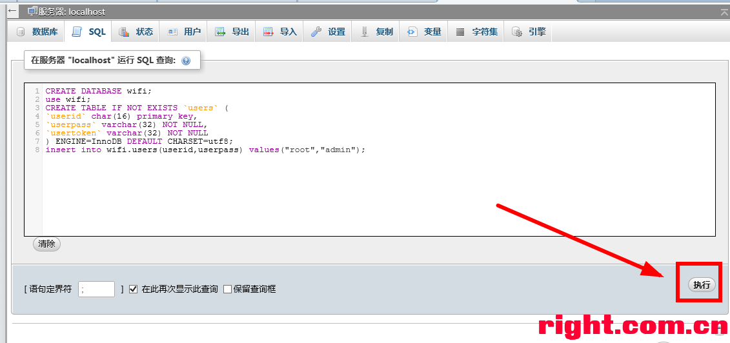The height and width of the screenshot is (343, 730).
Task: Go to the 用户 (Users) tab
Action: (x=184, y=32)
